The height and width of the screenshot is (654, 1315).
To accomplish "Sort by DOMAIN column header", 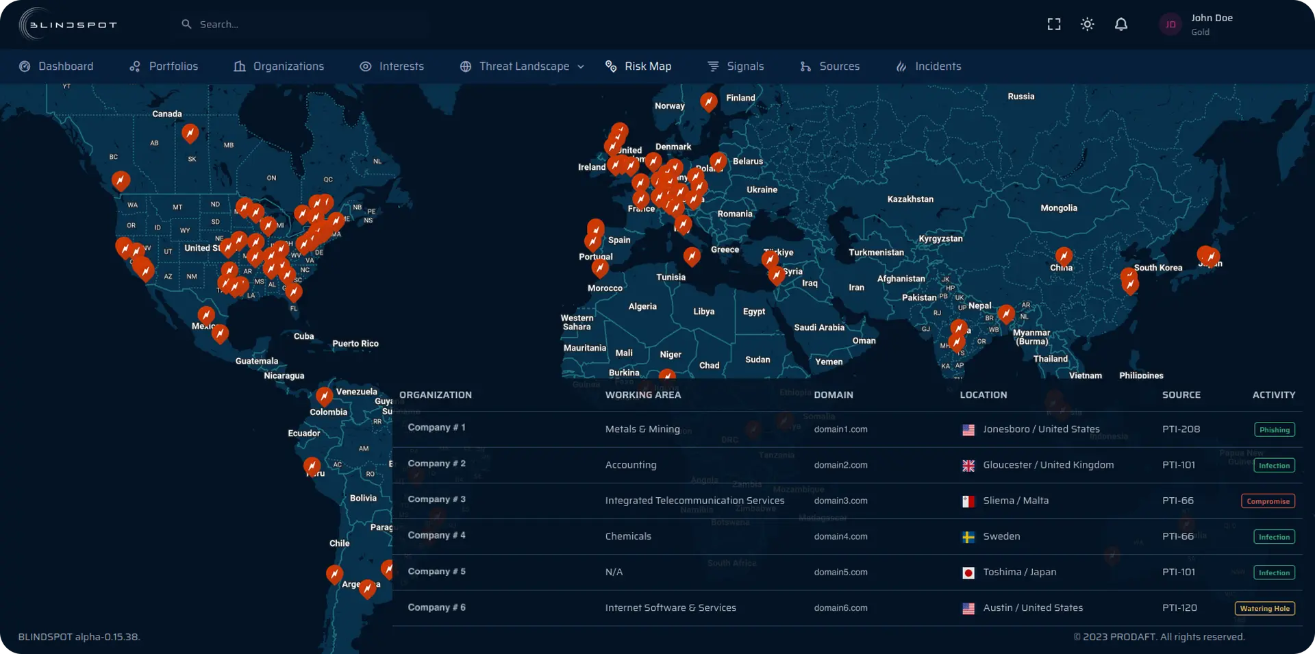I will [x=834, y=394].
